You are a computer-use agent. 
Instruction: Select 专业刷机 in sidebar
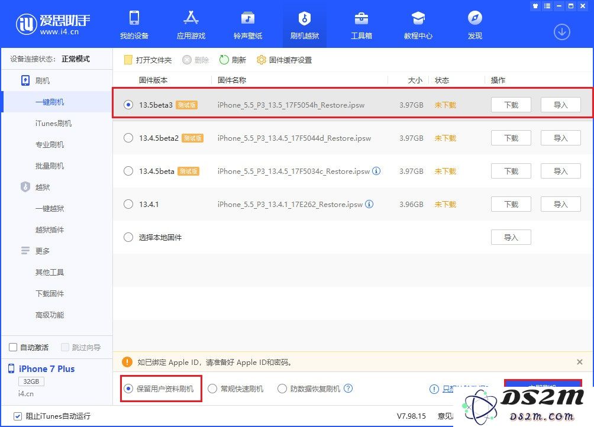(50, 144)
